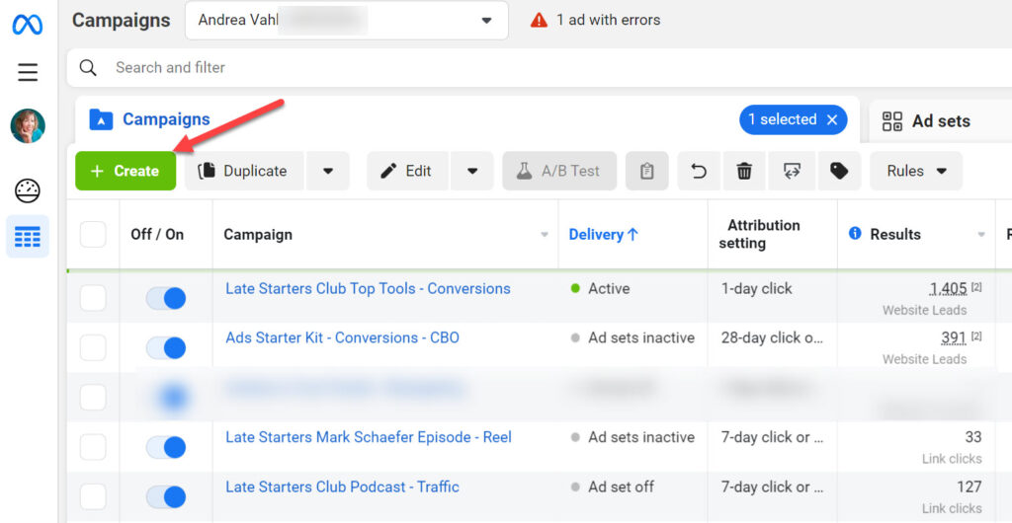Tick the select-all checkbox in table header
This screenshot has width=1012, height=523.
[x=93, y=235]
